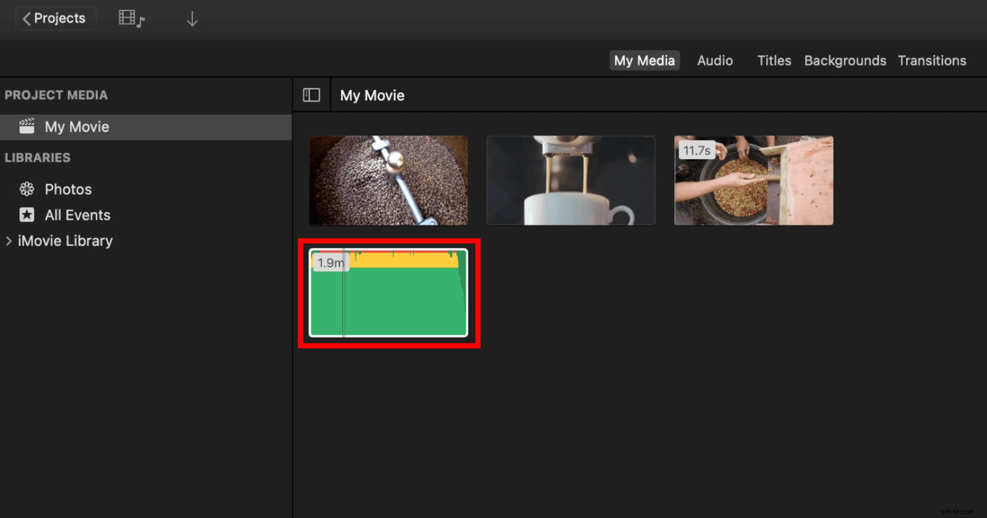Click the My Movie clapperboard icon

point(26,126)
